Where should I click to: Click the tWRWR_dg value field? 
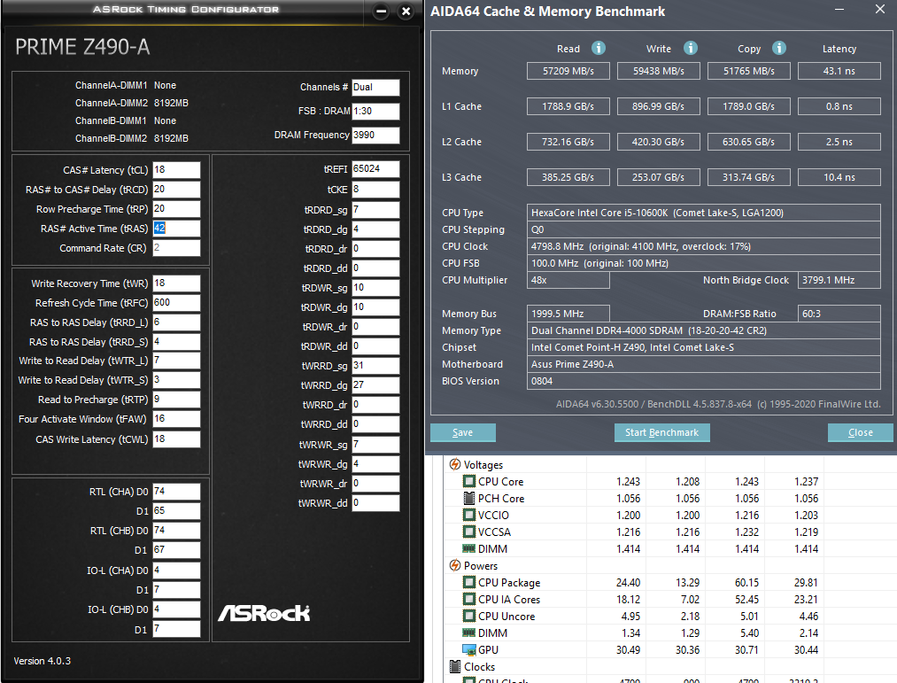pos(375,464)
